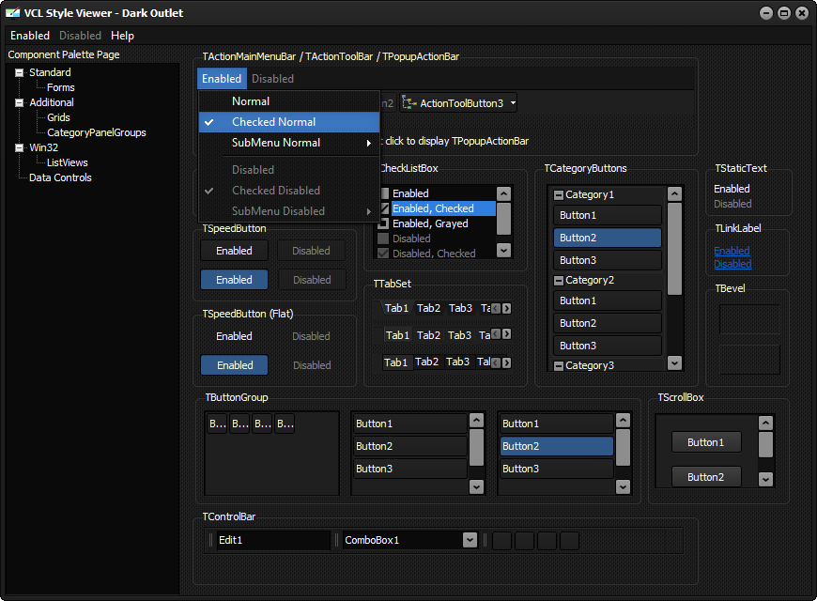This screenshot has width=817, height=601.
Task: Click Button1 under Category1
Action: (608, 215)
